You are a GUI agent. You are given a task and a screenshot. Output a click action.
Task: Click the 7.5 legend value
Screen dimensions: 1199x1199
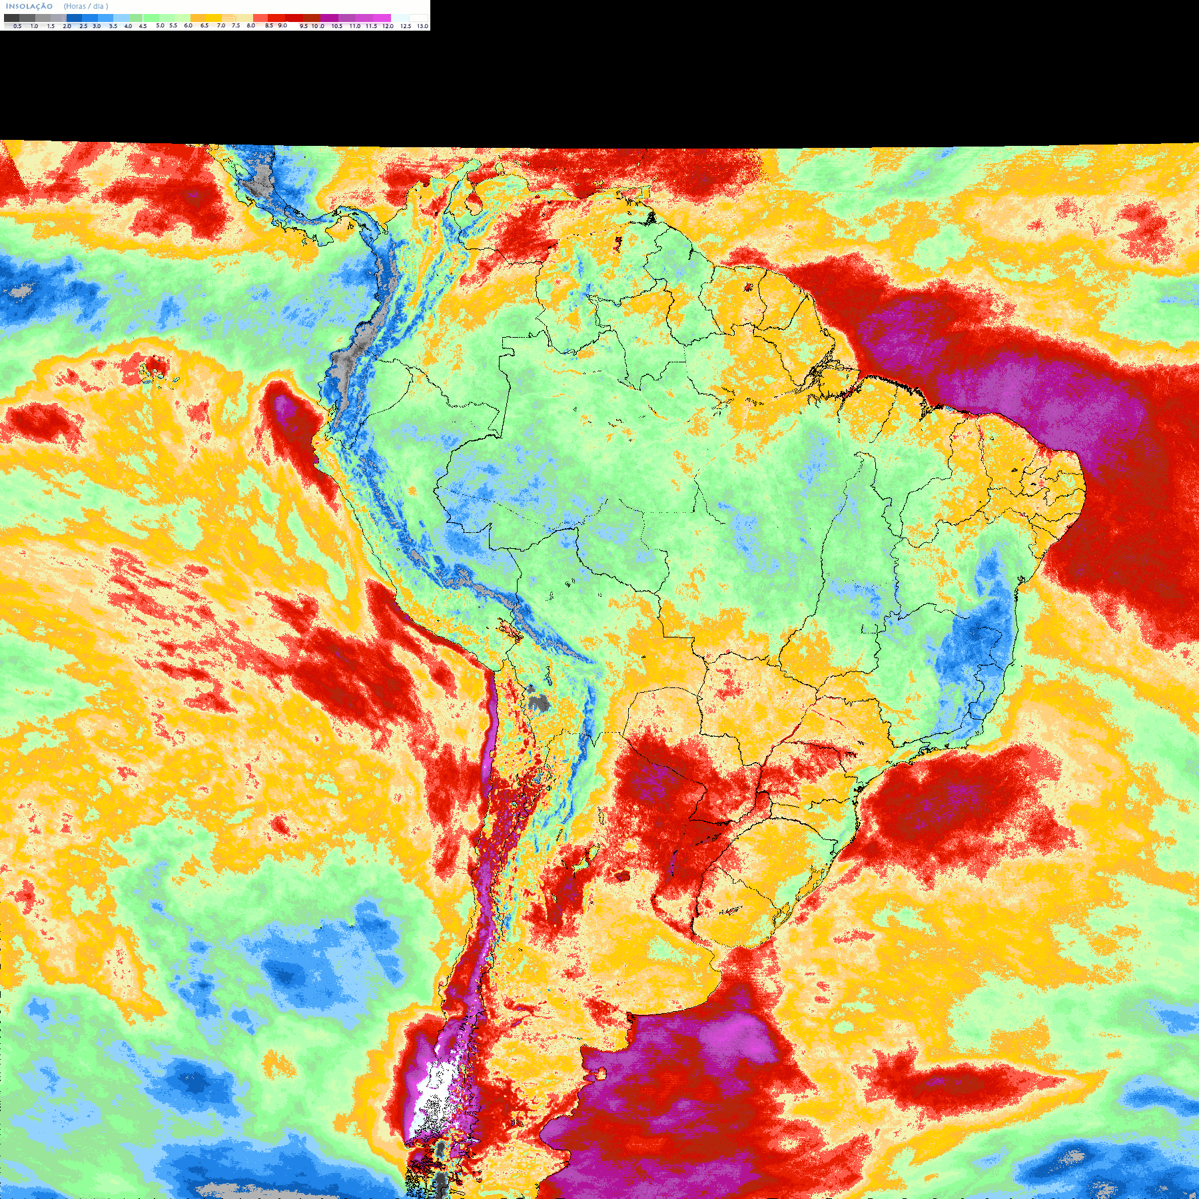[x=236, y=25]
